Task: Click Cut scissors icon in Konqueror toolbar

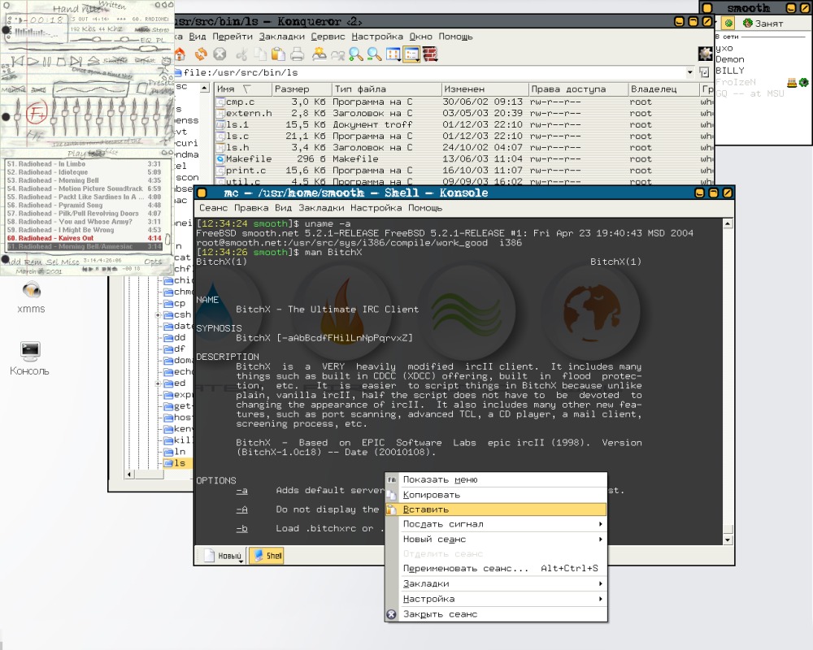Action: (x=241, y=54)
